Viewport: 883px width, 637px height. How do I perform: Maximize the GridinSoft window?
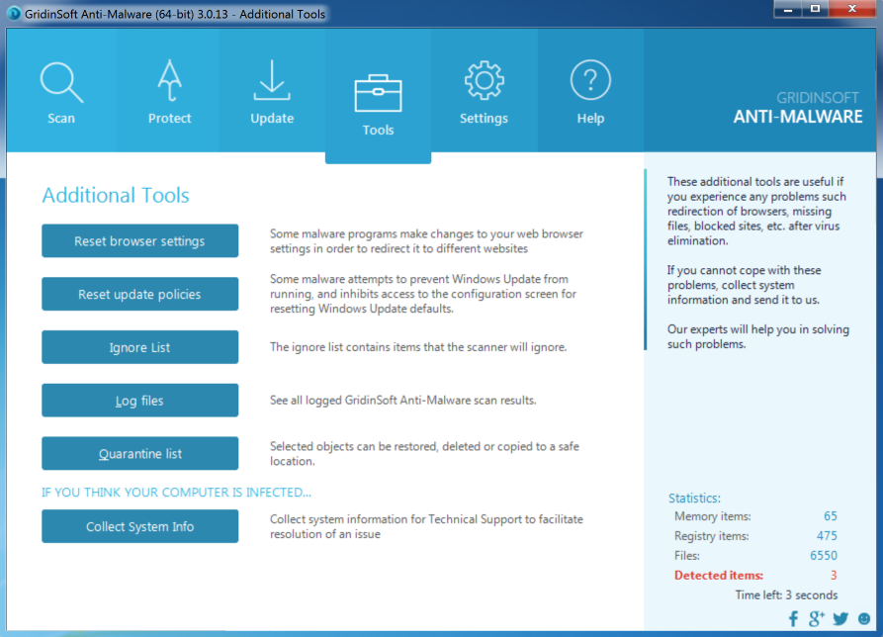[x=815, y=10]
